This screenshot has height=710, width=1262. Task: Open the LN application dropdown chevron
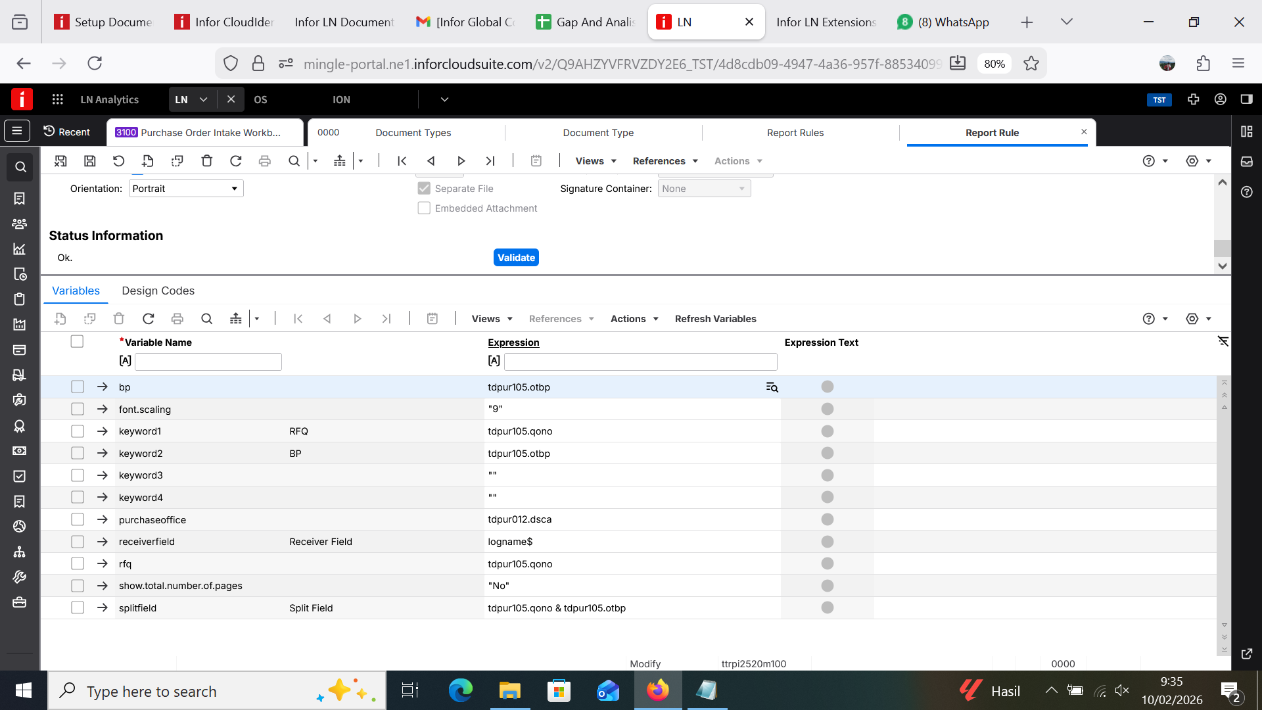(x=204, y=99)
